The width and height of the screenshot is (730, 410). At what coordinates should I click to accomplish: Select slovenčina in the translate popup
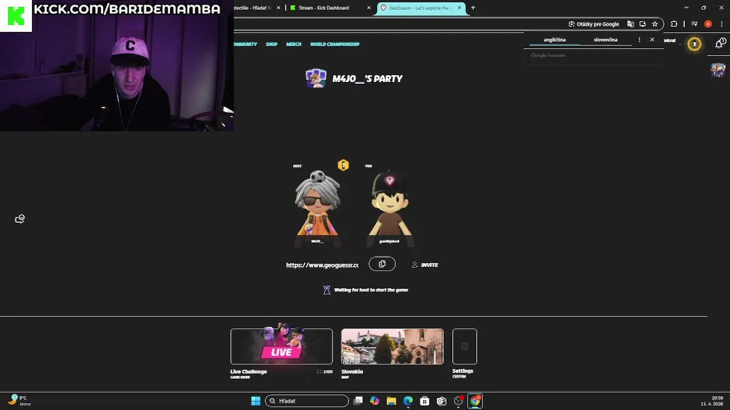tap(606, 40)
